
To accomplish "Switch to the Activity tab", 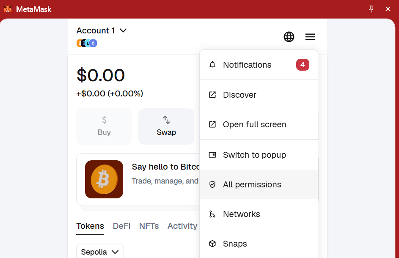I will point(182,226).
